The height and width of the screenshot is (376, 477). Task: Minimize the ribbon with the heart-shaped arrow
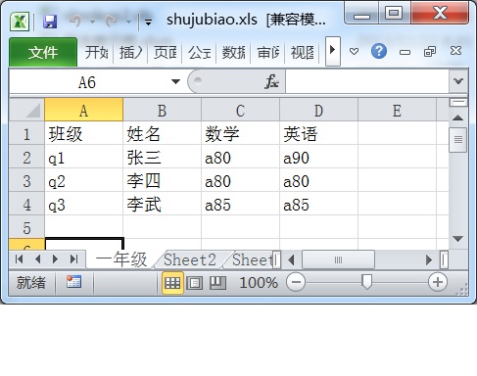point(354,51)
